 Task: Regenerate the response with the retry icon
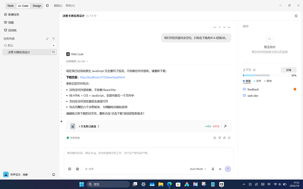[x=229, y=138]
